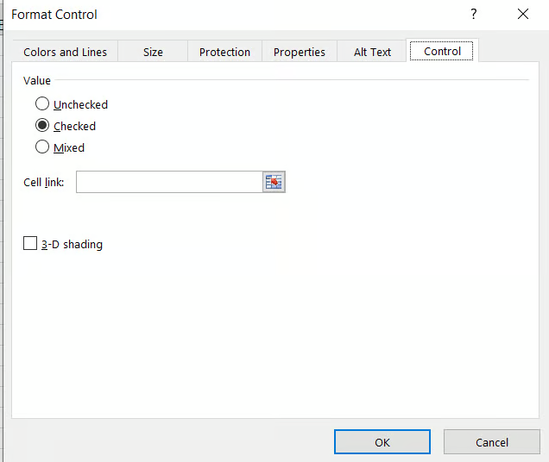The width and height of the screenshot is (549, 462).
Task: Close the Format Control dialog
Action: click(x=522, y=15)
